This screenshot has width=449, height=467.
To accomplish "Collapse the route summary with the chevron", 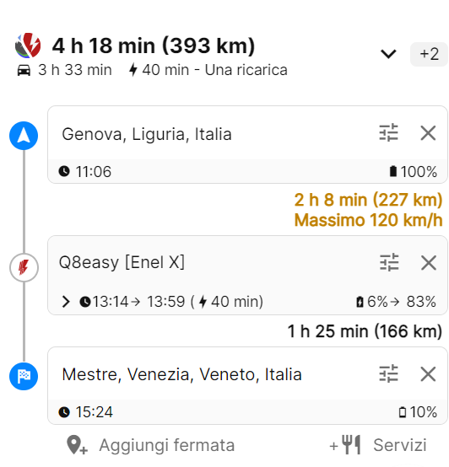I will tap(388, 54).
